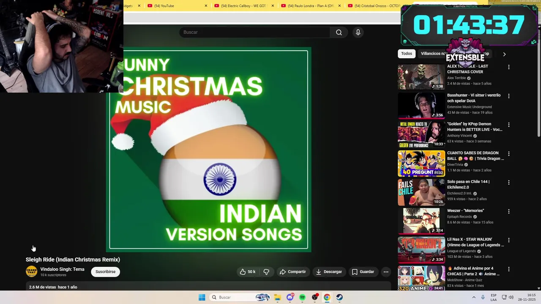Screen dimensions: 541x304
Task: Click the 'Sleigh Ride (Indian Christmas Remix)' title
Action: [73, 260]
